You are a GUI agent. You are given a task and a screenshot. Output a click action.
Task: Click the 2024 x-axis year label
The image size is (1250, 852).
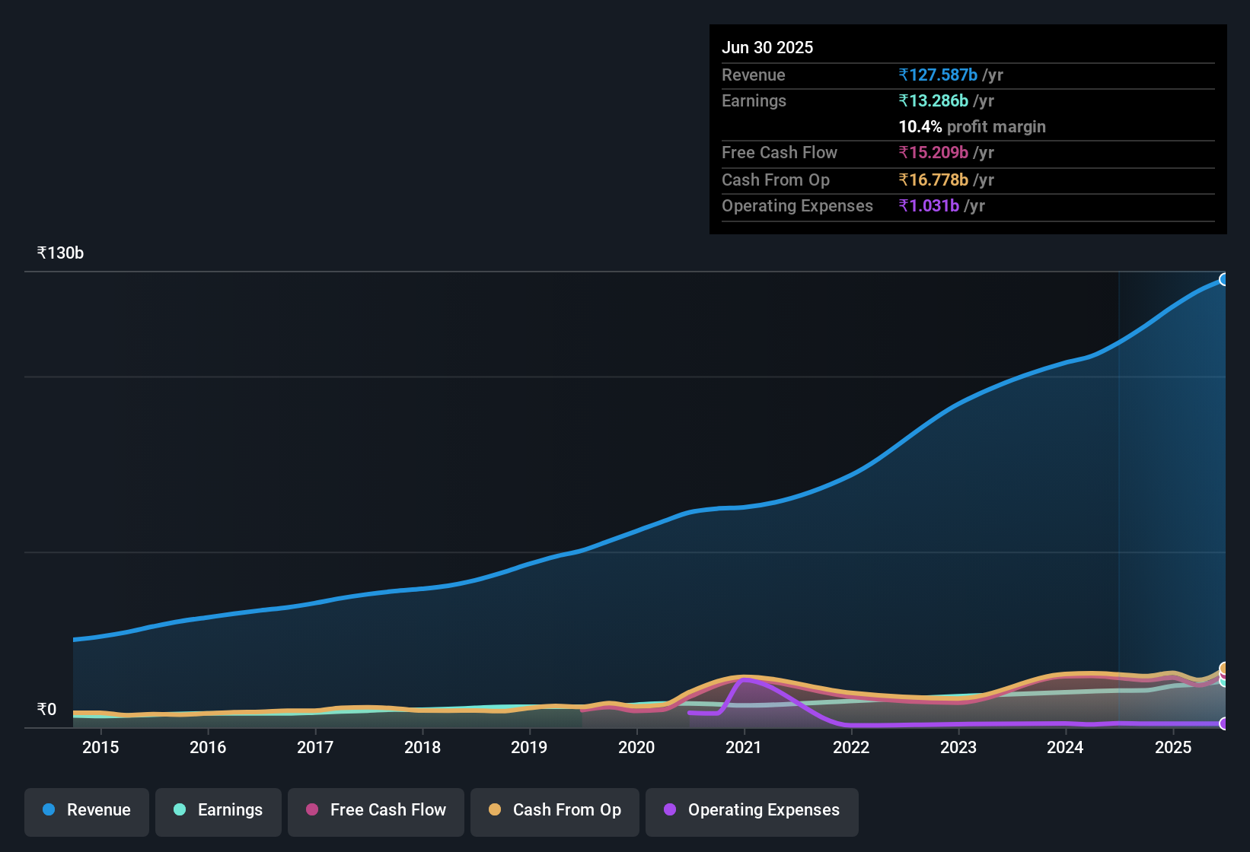(x=1065, y=747)
